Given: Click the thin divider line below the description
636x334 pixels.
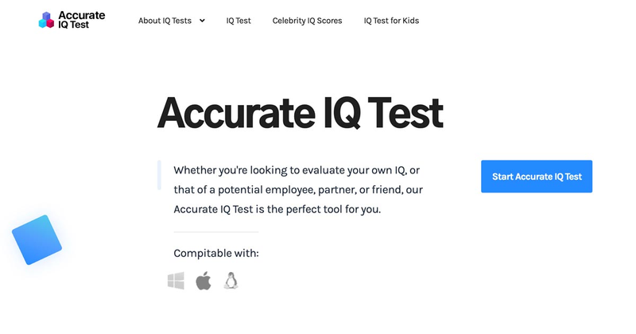Looking at the screenshot, I should pos(215,232).
